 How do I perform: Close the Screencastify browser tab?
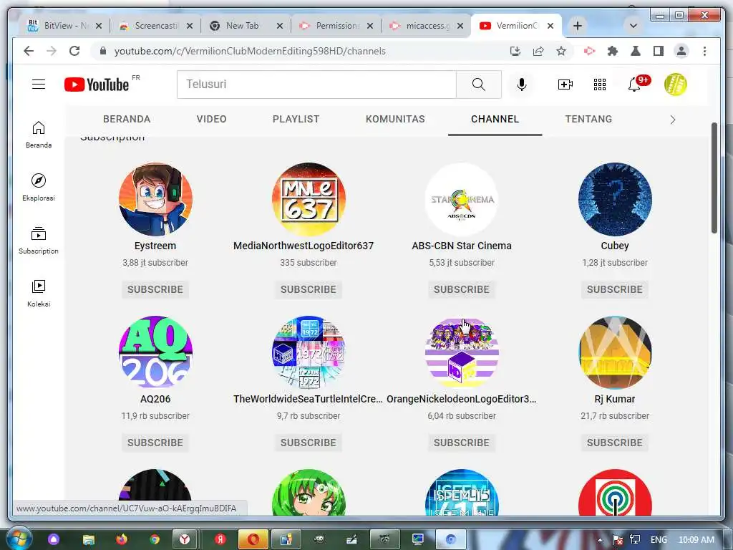point(189,26)
